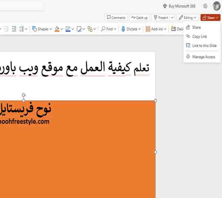Choose Share from the Share menu

[x=202, y=27]
